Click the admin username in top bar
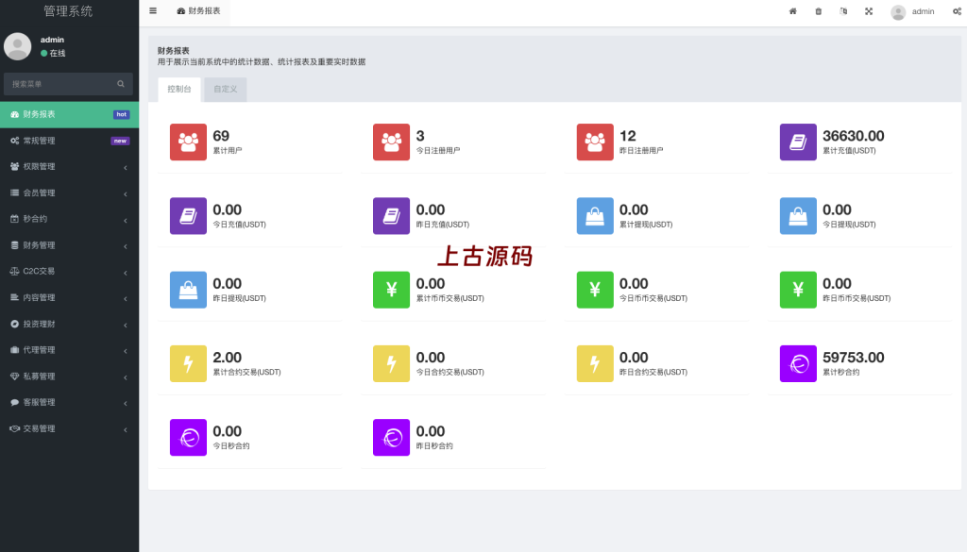Screen dimensions: 967x552 [x=923, y=11]
